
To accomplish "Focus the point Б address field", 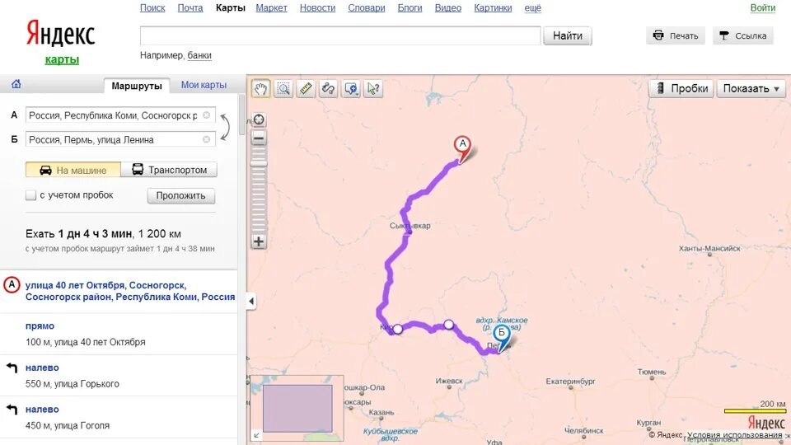I will [120, 139].
